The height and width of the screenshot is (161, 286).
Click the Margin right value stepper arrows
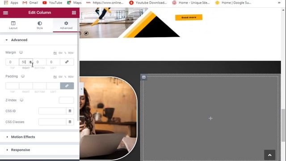coord(30,62)
